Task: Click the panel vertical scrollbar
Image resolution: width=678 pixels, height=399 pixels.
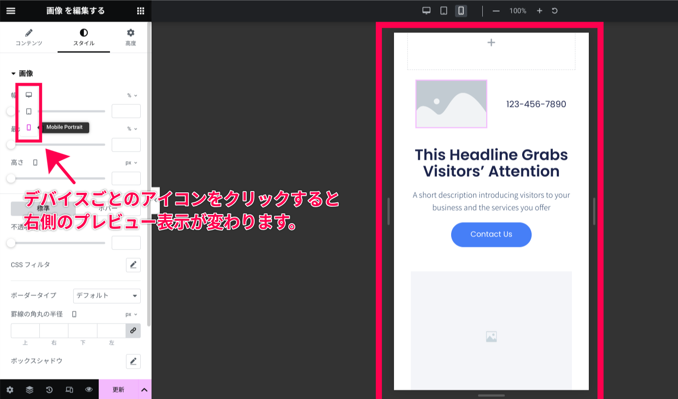Action: pos(149,173)
